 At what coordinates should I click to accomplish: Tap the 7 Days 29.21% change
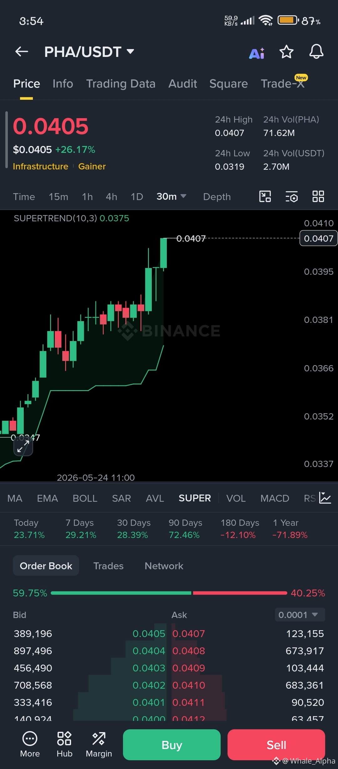click(x=81, y=529)
